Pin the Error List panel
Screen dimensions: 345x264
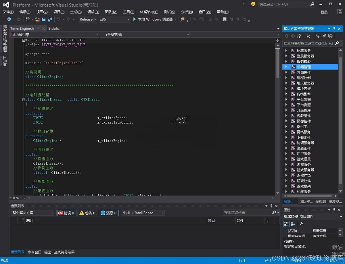271,206
